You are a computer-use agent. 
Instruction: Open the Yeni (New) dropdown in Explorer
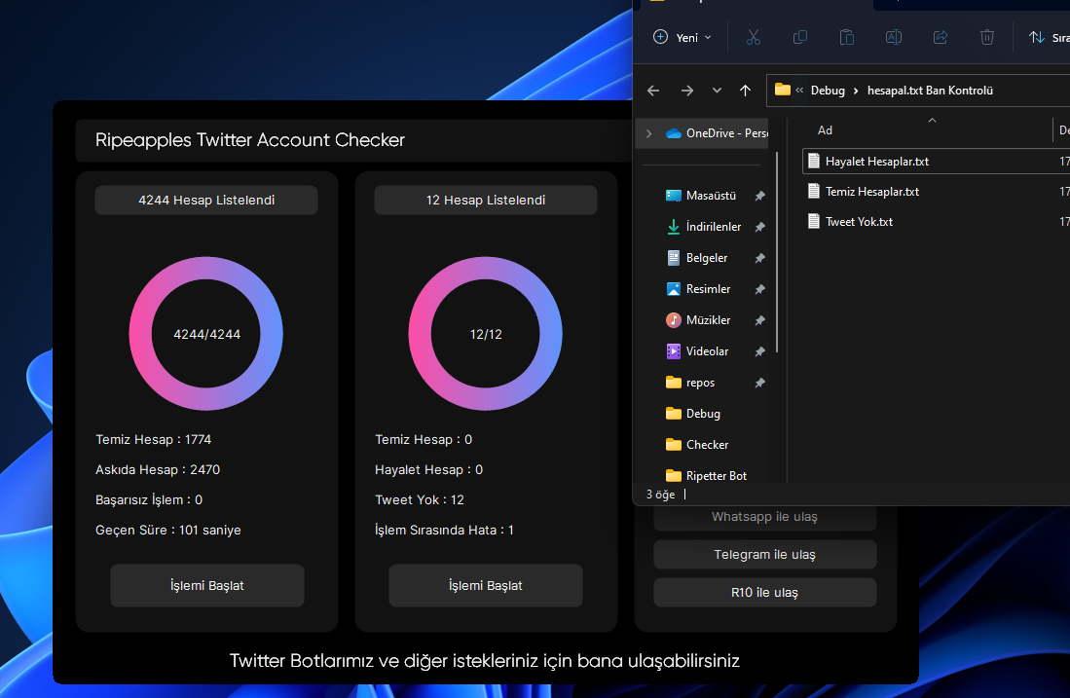click(x=682, y=38)
